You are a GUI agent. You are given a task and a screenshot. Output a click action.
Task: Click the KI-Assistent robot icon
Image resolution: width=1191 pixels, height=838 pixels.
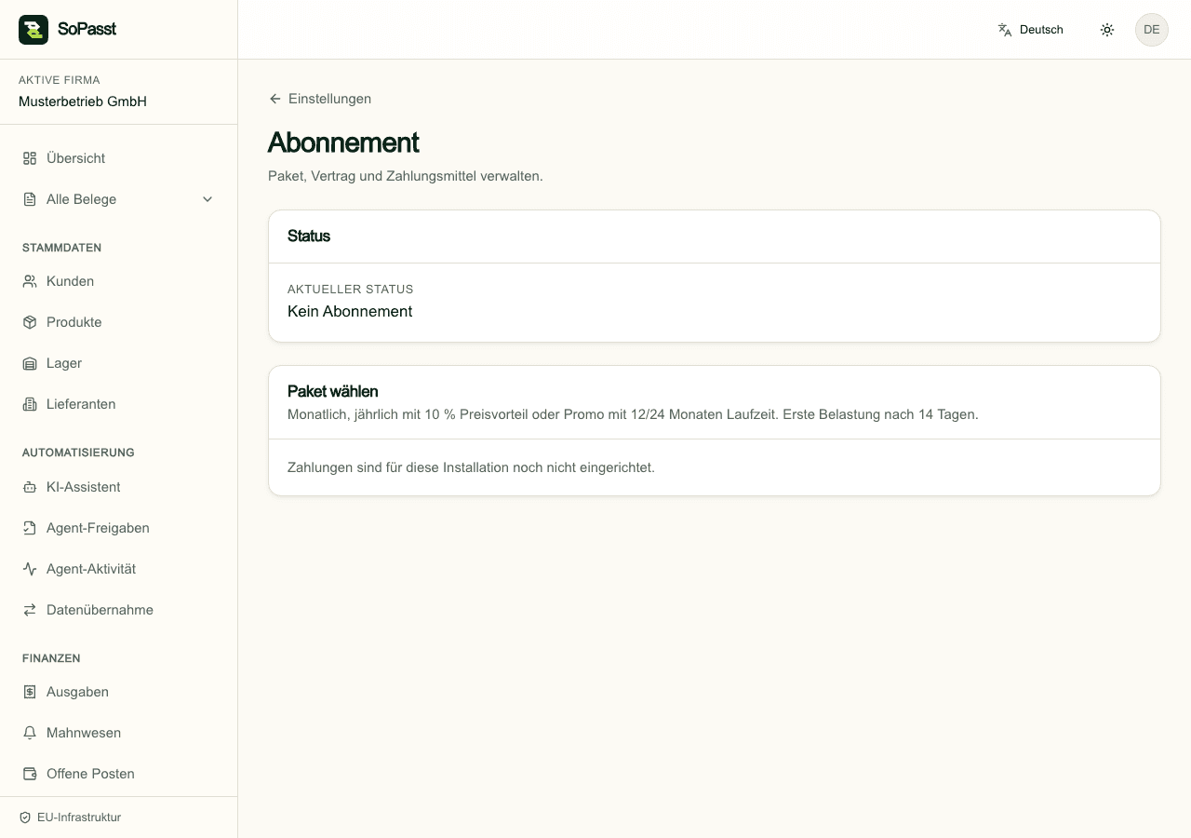(x=30, y=487)
